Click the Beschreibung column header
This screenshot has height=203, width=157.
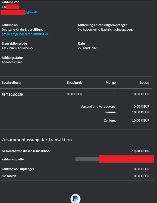(x=11, y=83)
